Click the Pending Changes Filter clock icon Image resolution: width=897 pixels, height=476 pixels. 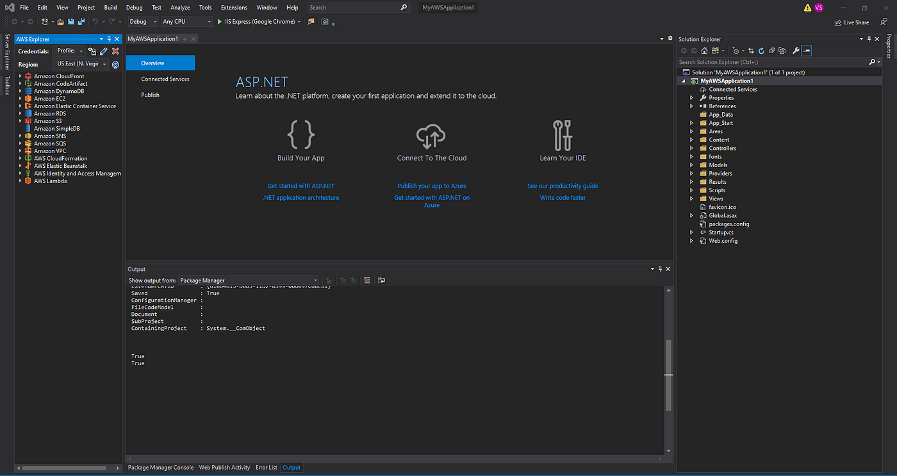(x=736, y=51)
